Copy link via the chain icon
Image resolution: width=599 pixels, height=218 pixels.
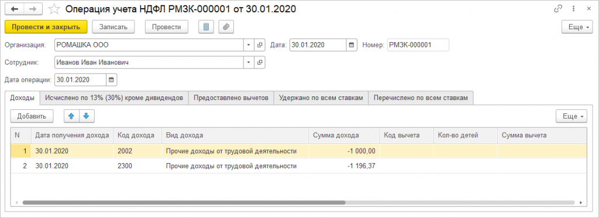[558, 9]
